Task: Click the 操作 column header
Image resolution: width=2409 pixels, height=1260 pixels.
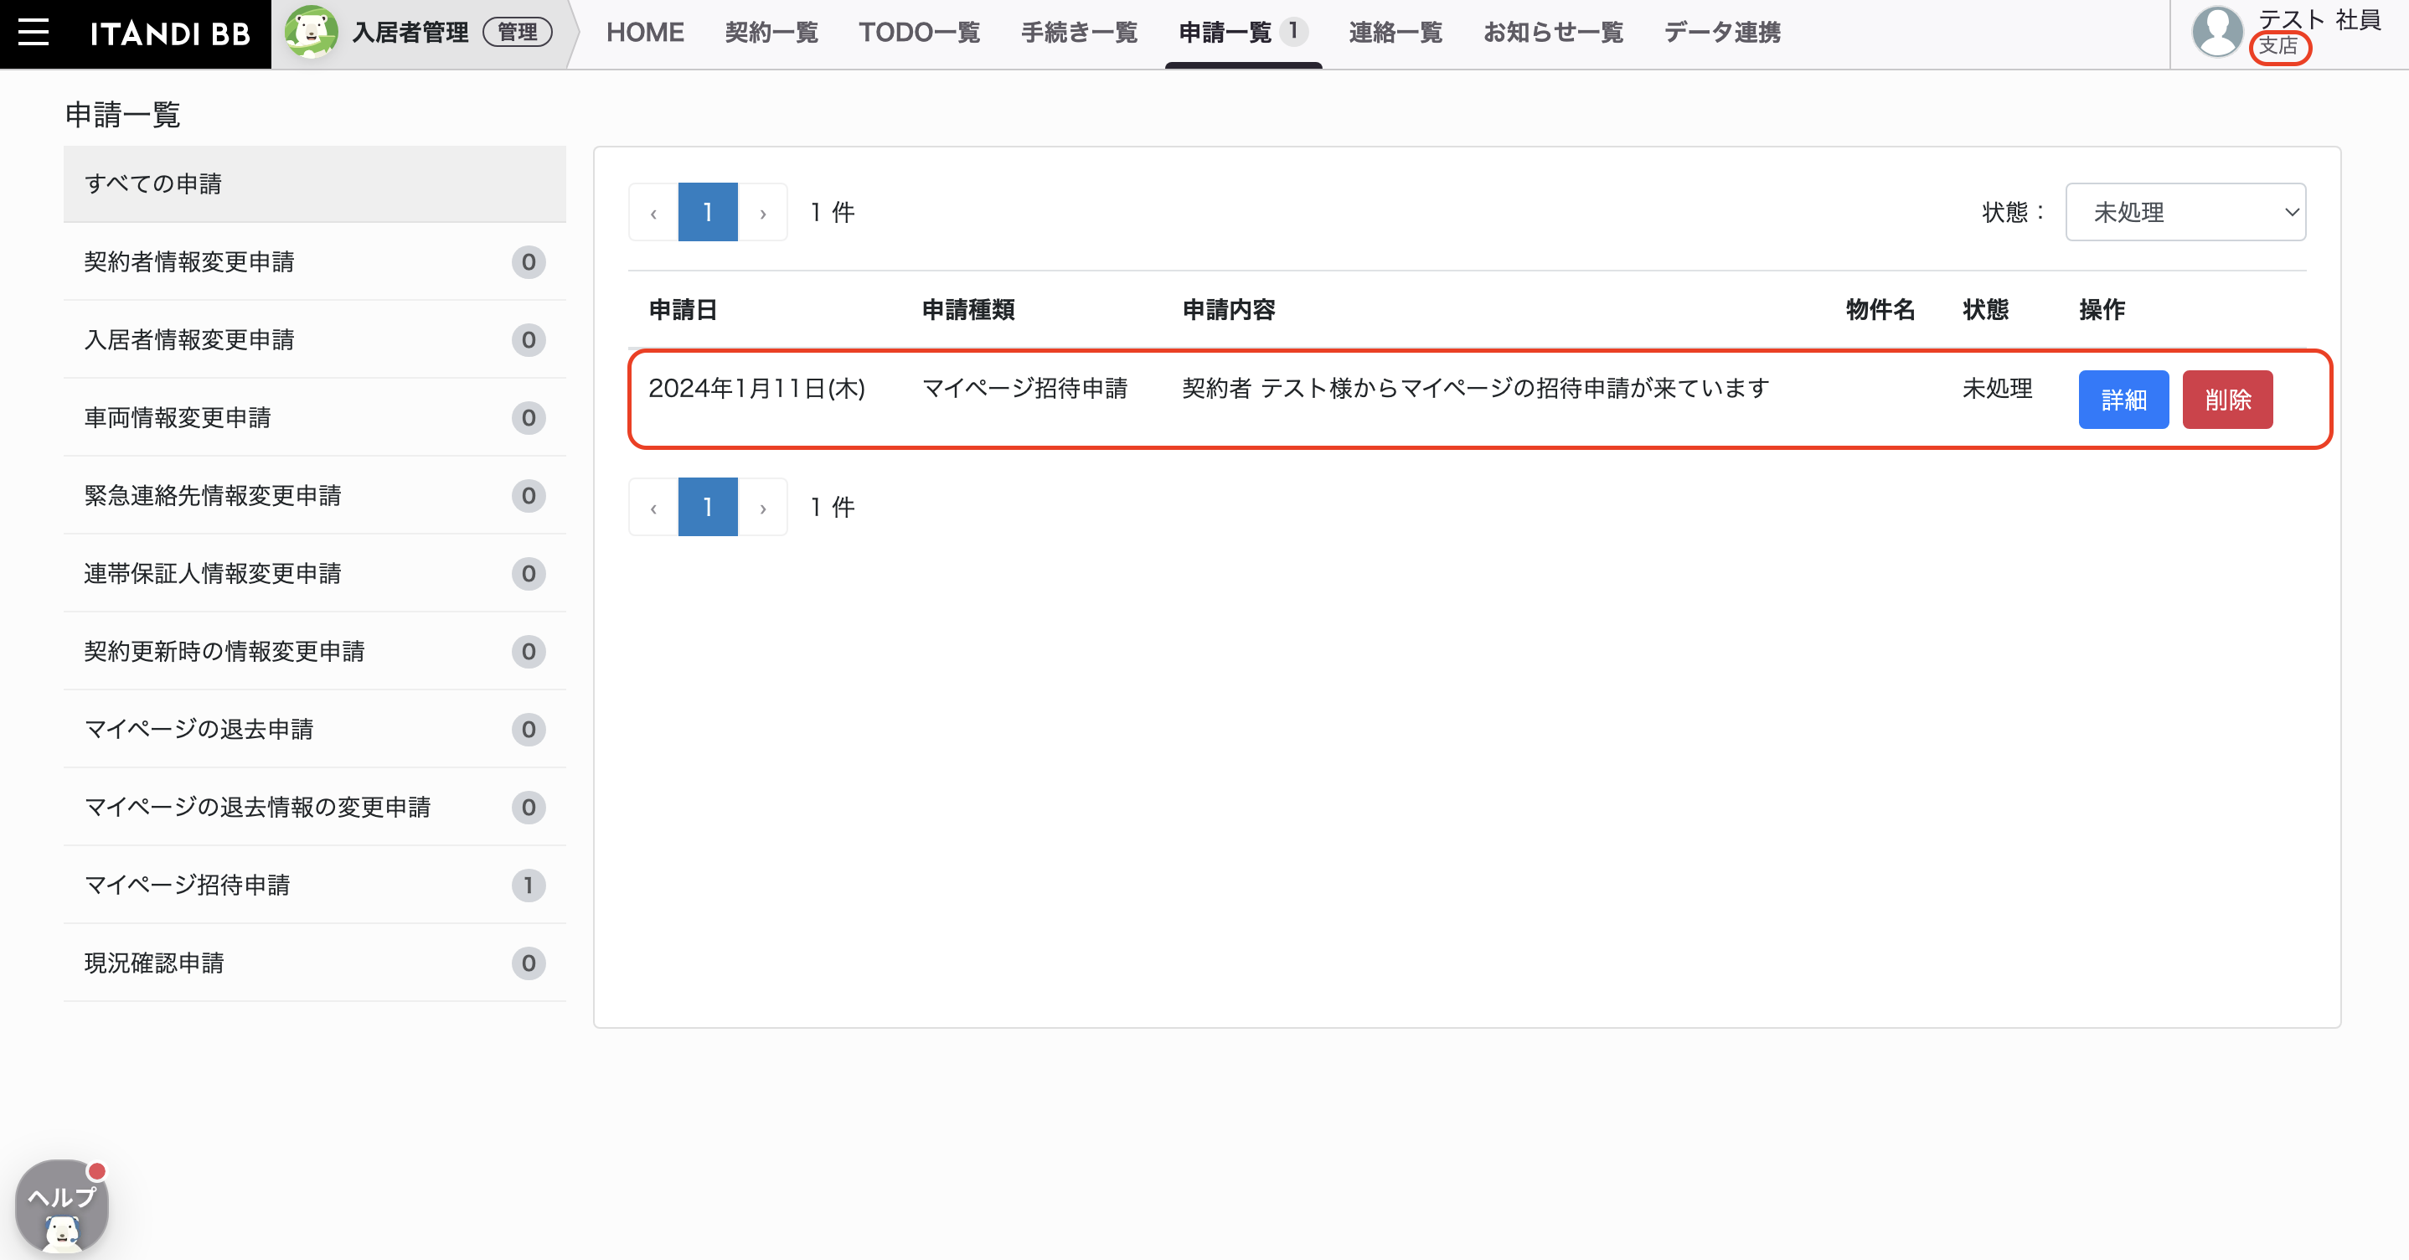Action: click(x=2102, y=310)
